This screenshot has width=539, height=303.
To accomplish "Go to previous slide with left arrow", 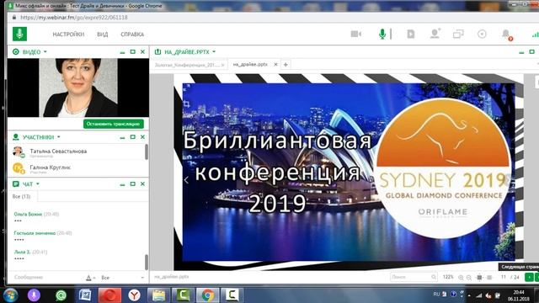I will 186,179.
